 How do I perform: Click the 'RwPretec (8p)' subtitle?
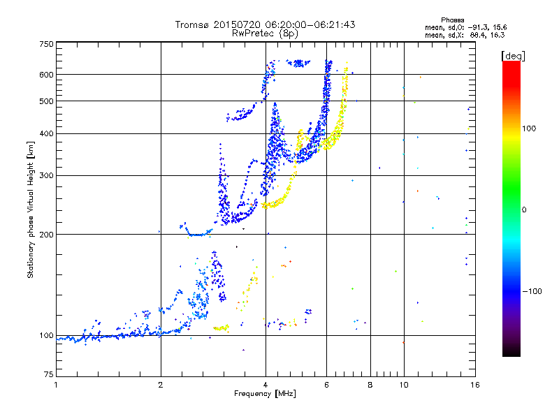[x=265, y=34]
